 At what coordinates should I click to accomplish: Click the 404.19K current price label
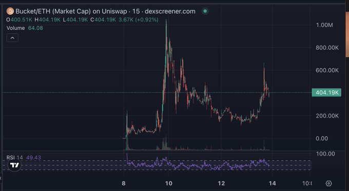[x=326, y=92]
